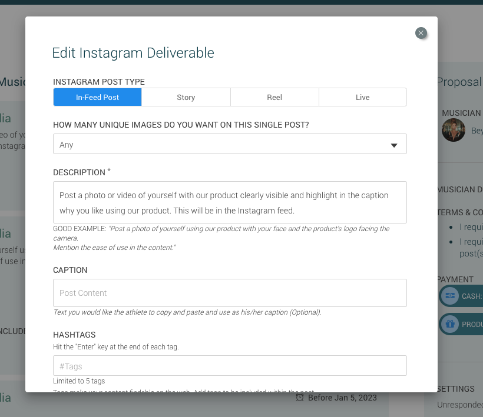This screenshot has height=417, width=483.
Task: Click the product gift icon
Action: 450,324
